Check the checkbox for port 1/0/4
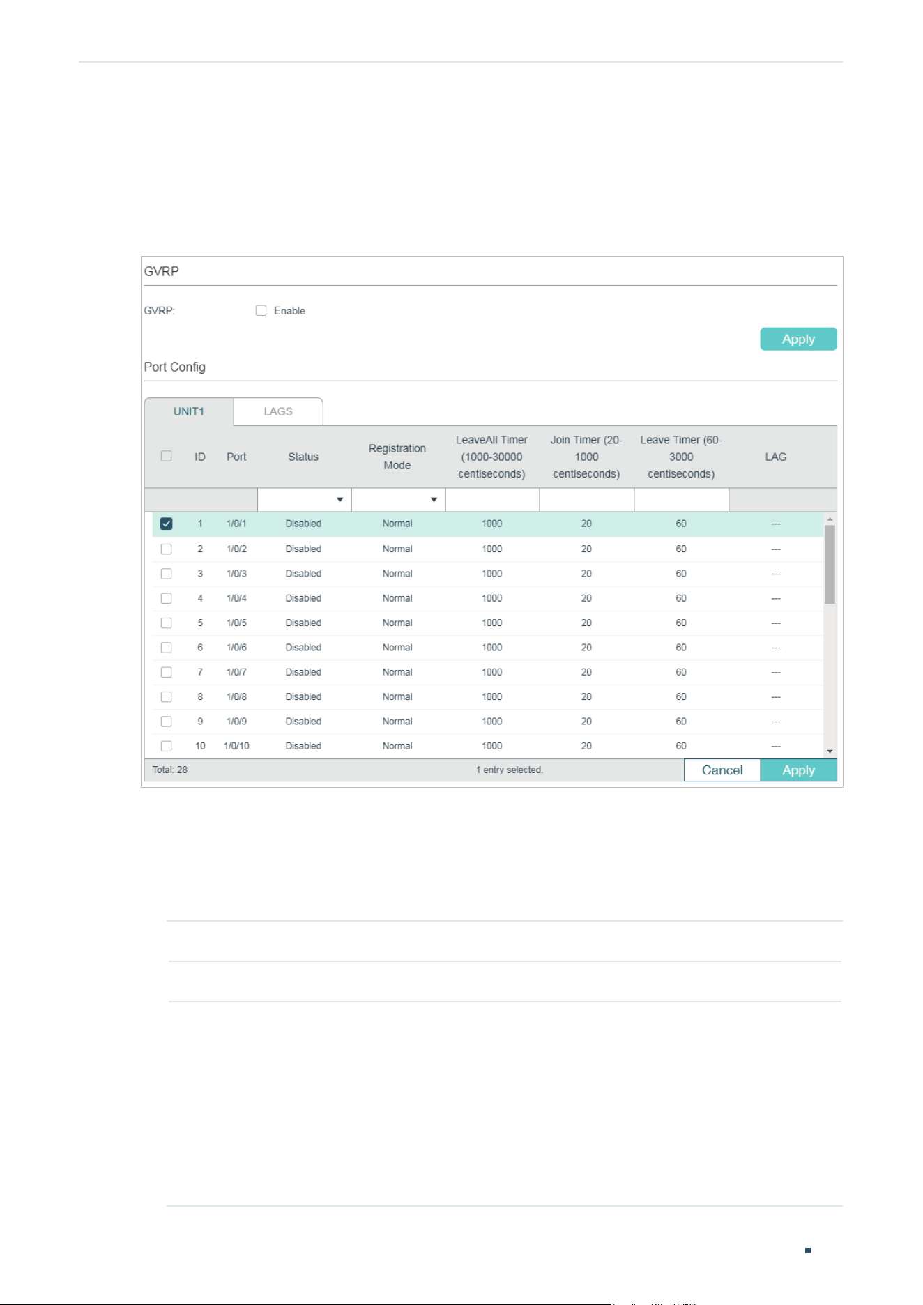This screenshot has width=923, height=1305. pyautogui.click(x=166, y=598)
